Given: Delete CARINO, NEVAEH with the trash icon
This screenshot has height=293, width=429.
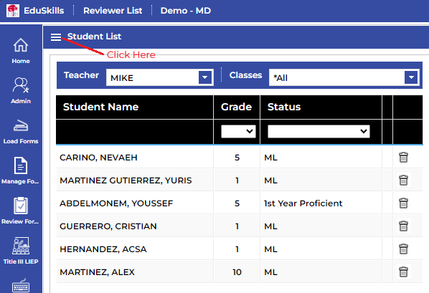Looking at the screenshot, I should (x=403, y=158).
